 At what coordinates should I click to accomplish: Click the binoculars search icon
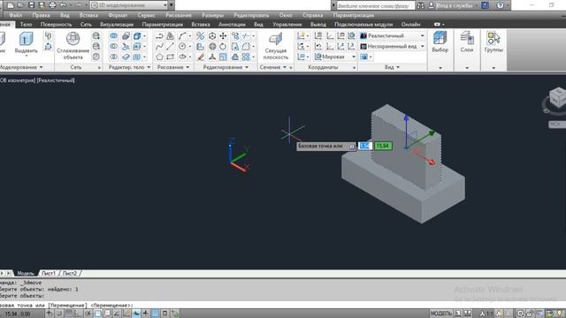pos(421,5)
